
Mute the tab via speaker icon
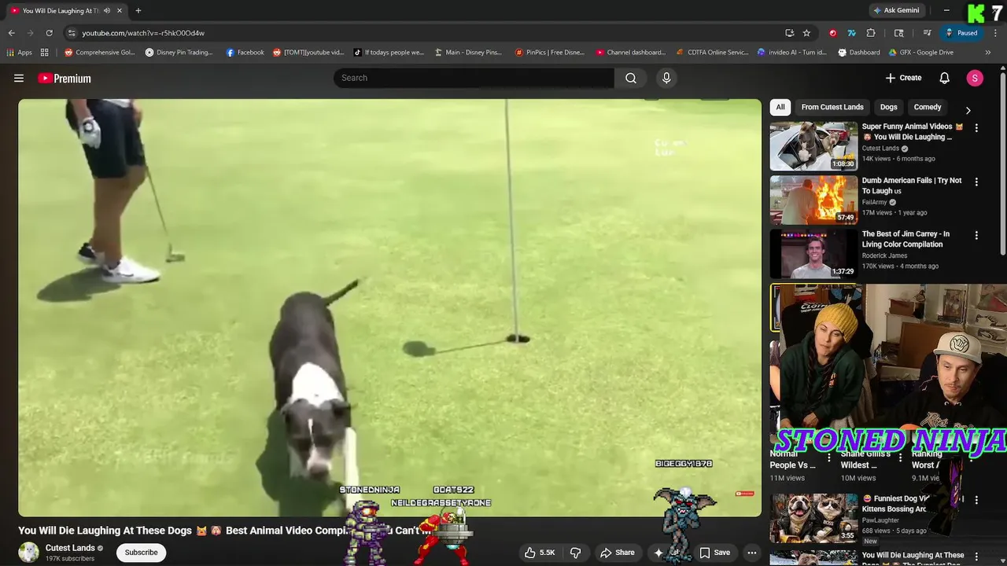coord(106,11)
